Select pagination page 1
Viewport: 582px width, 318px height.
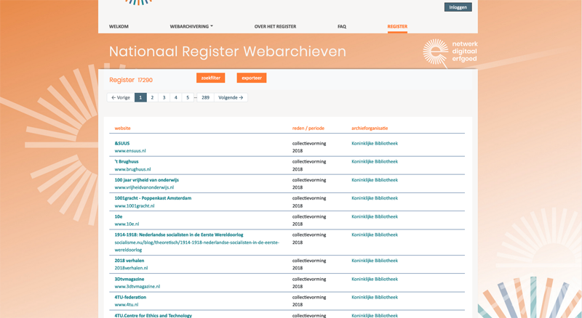pyautogui.click(x=140, y=97)
